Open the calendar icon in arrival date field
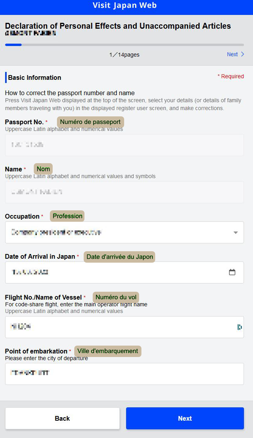Image resolution: width=253 pixels, height=438 pixels. 232,272
